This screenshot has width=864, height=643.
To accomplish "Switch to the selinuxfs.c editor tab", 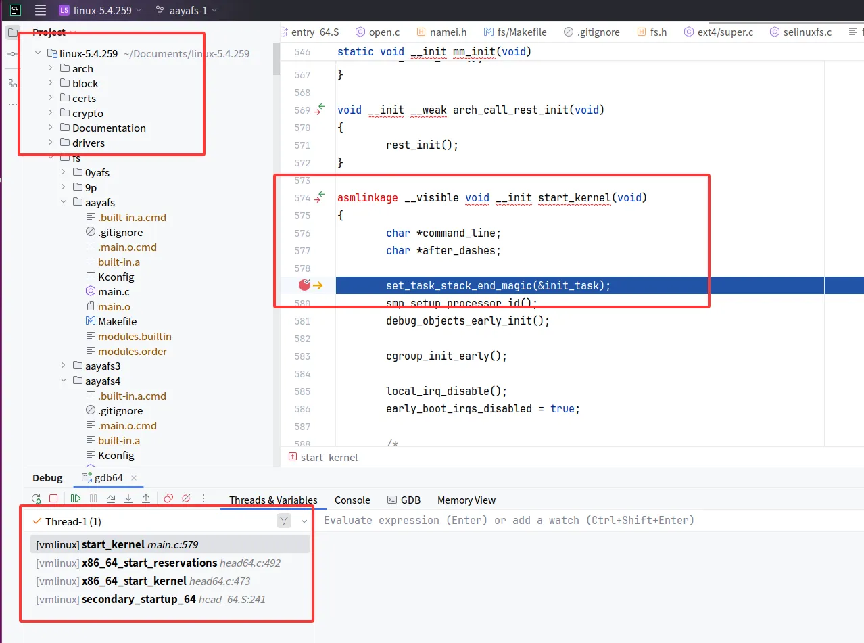I will (x=800, y=32).
